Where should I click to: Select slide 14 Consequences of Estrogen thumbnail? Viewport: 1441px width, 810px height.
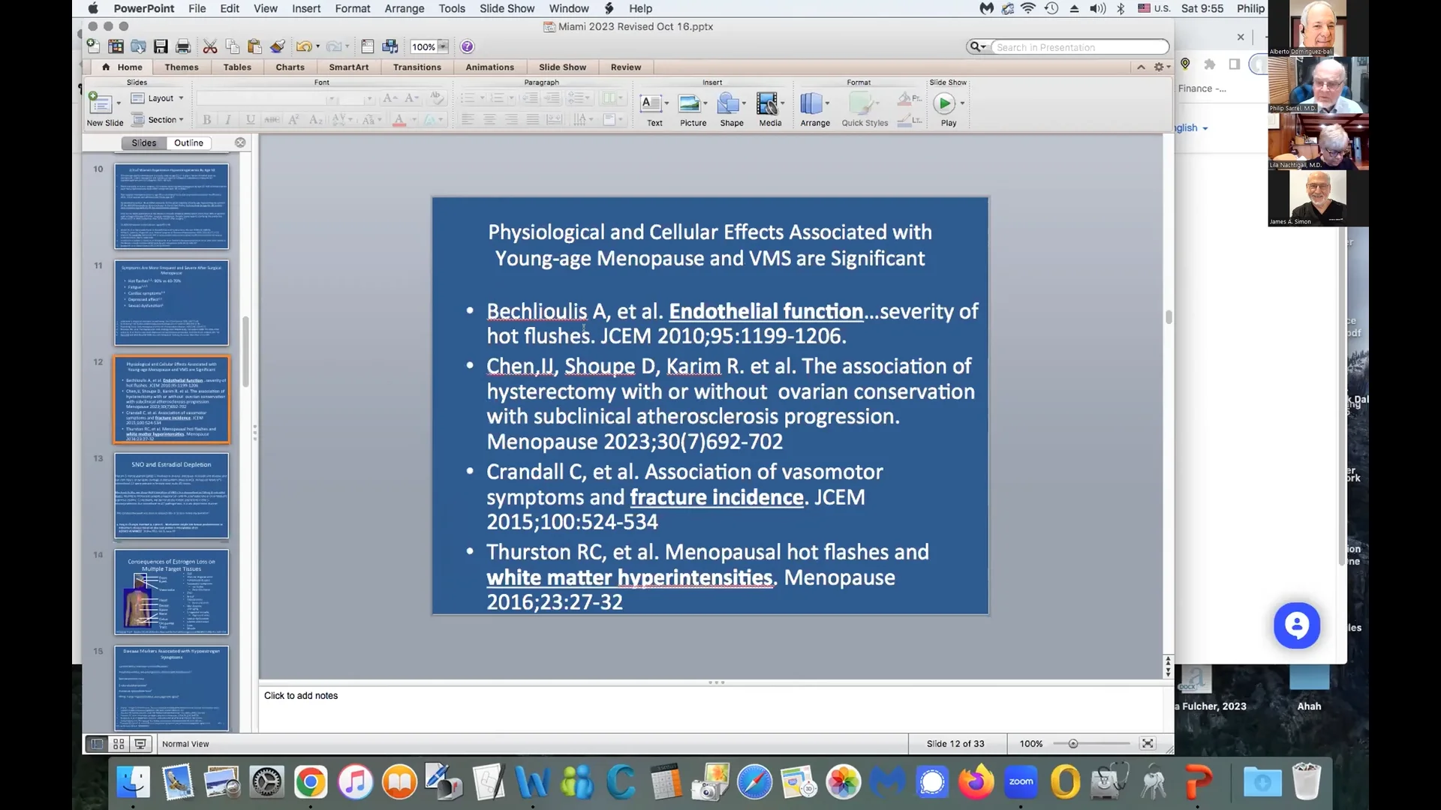pos(171,592)
